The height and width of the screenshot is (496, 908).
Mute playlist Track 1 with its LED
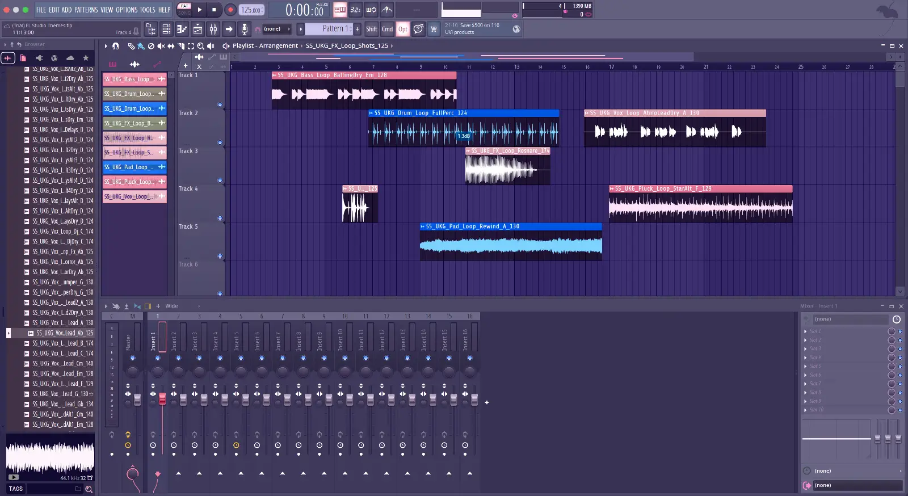[220, 105]
